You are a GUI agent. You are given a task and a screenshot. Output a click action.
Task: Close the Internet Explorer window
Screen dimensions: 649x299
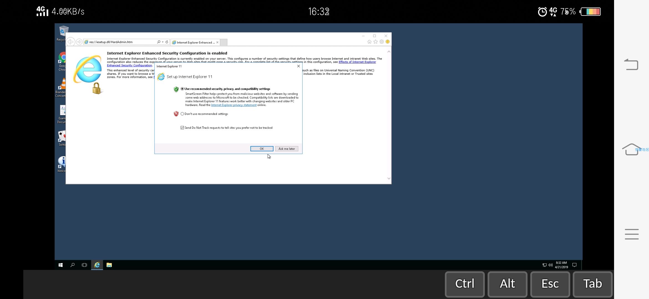pos(386,36)
